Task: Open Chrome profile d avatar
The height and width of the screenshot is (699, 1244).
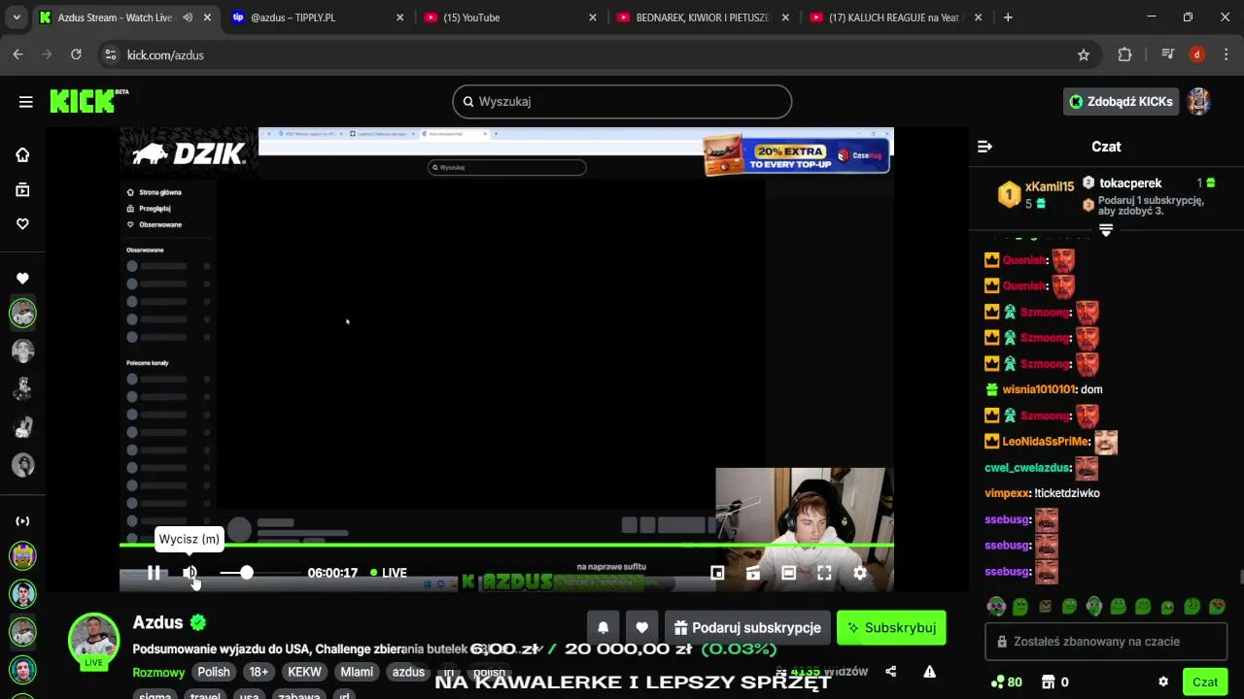Action: point(1197,55)
